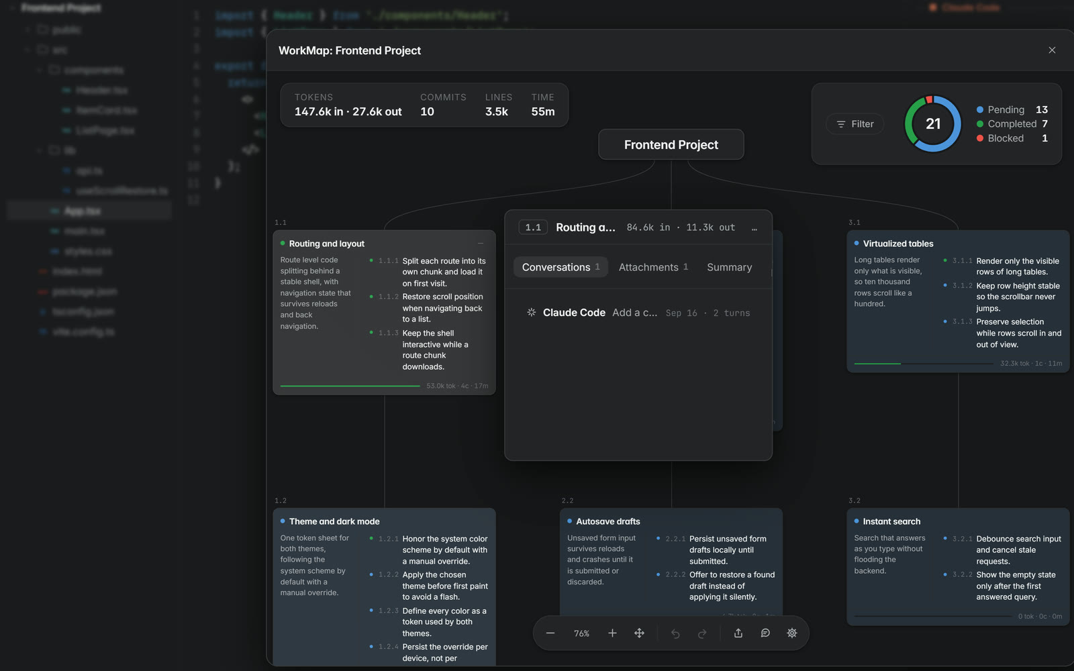Click the WorkMap: Frontend Project title
This screenshot has width=1074, height=671.
[x=350, y=50]
